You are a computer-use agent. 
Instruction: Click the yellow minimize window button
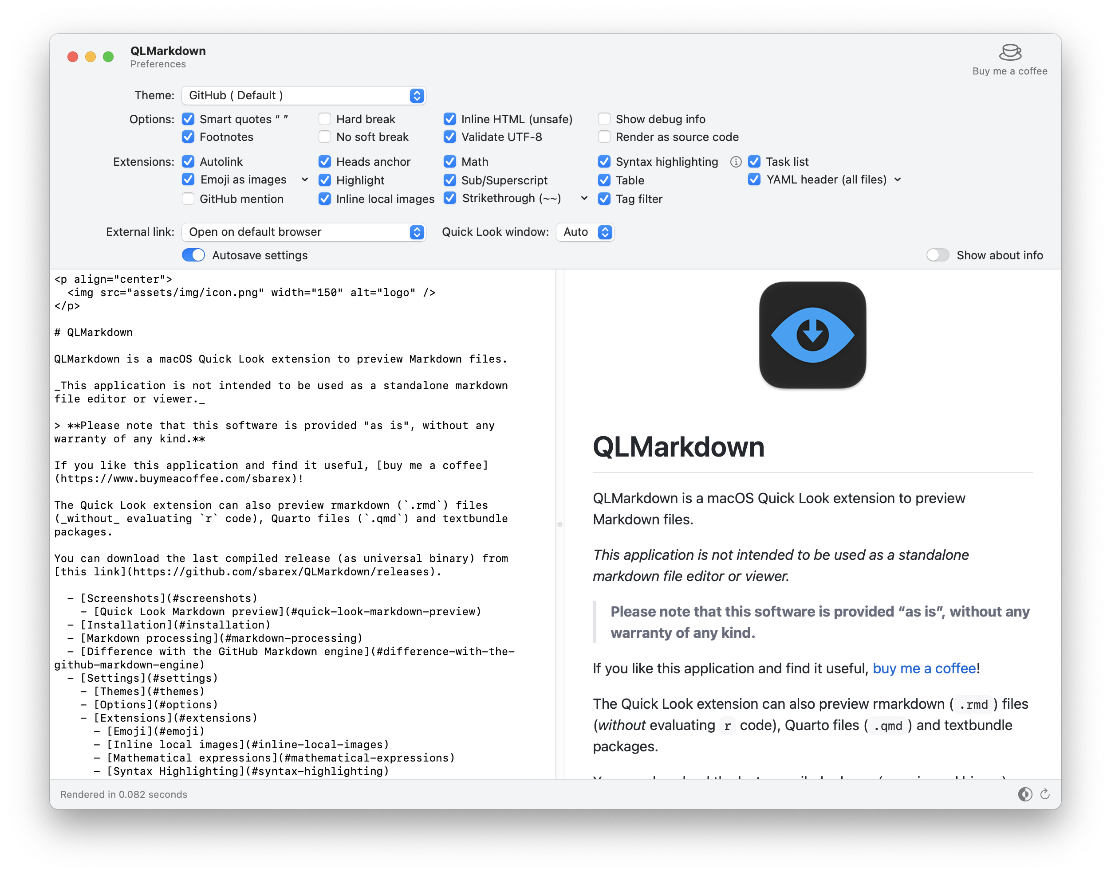tap(91, 57)
